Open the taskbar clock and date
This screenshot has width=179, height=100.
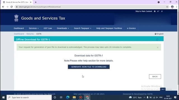tap(168, 97)
